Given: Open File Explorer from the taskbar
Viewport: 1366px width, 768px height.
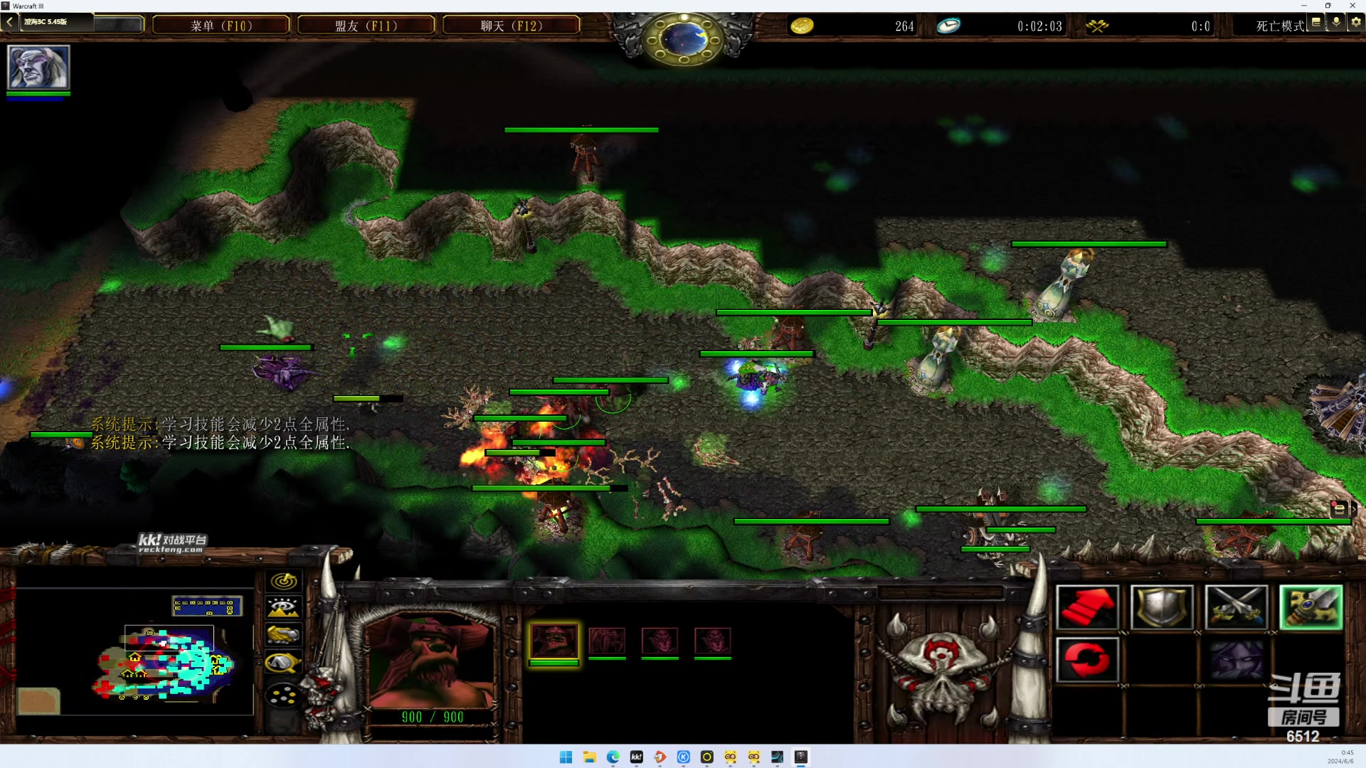Looking at the screenshot, I should click(x=590, y=757).
